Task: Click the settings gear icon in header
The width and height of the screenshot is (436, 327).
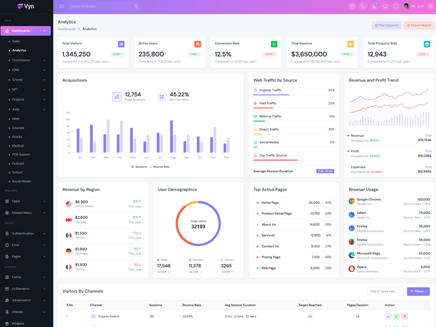Action: point(431,7)
